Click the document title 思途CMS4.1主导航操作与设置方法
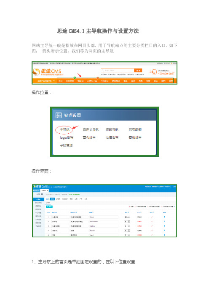Screen dimensions: 209x297 [x=98, y=31]
